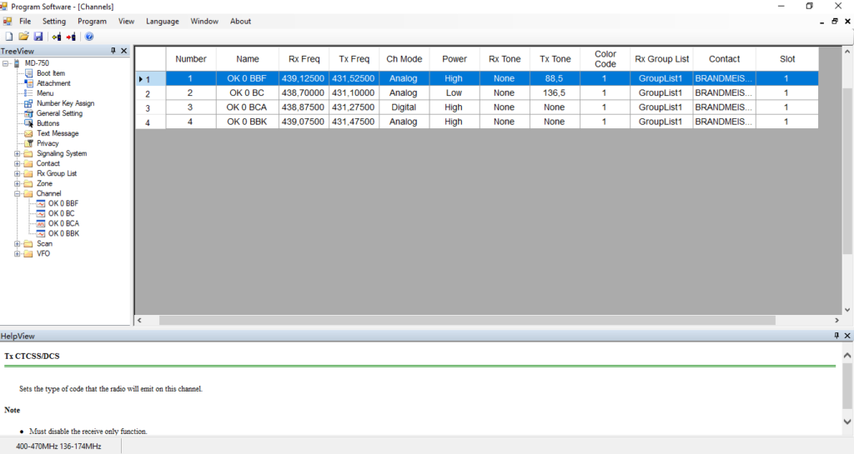Pin the TreeView panel with pushpin icon
Viewport: 854px width, 454px height.
pos(113,51)
